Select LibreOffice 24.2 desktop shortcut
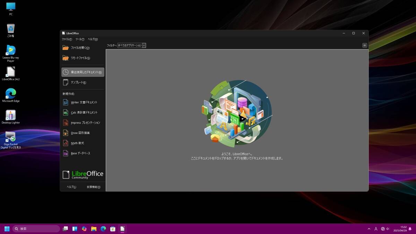The image size is (416, 234). pos(11,73)
